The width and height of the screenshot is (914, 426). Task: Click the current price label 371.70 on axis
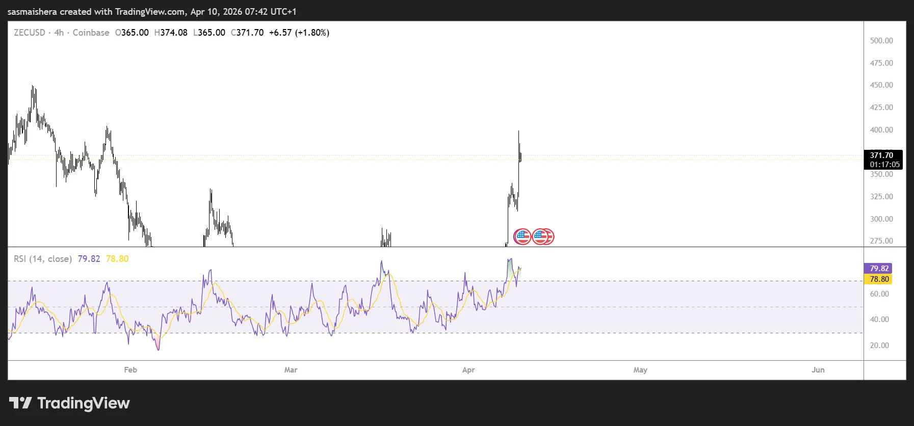pyautogui.click(x=881, y=155)
